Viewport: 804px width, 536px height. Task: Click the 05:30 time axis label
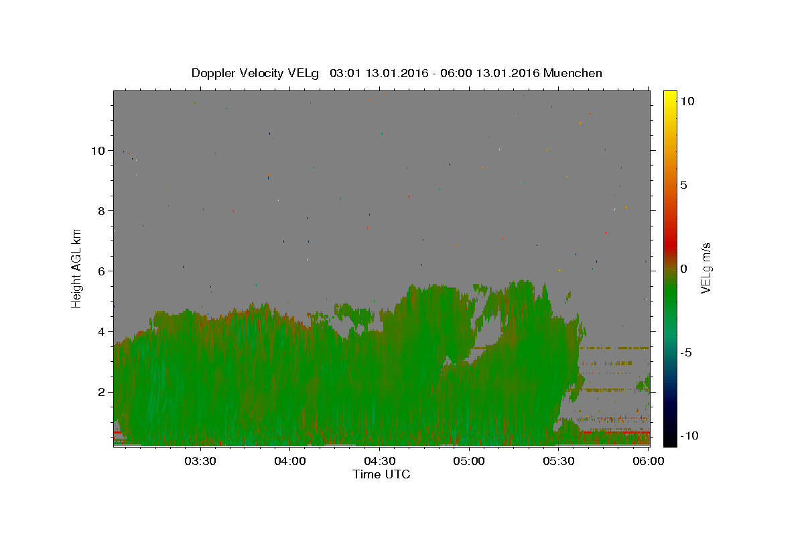click(x=559, y=461)
